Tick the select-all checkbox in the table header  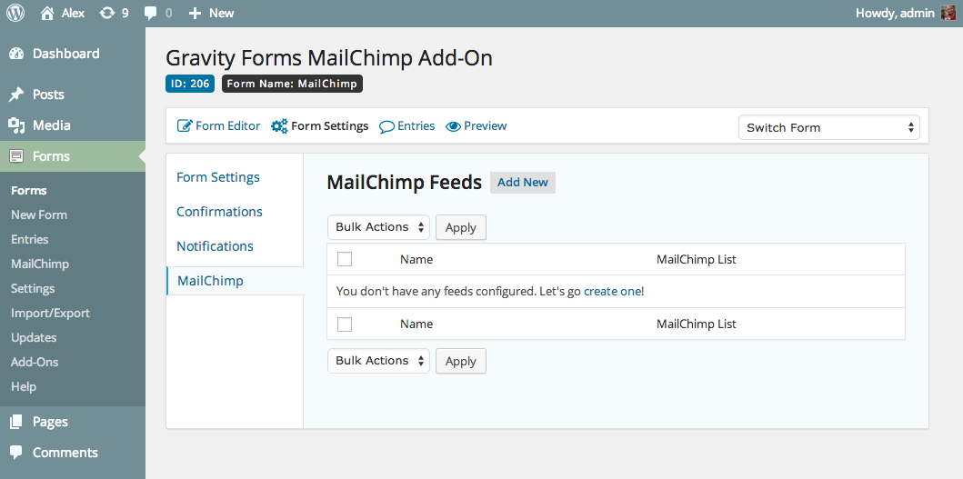click(x=345, y=260)
